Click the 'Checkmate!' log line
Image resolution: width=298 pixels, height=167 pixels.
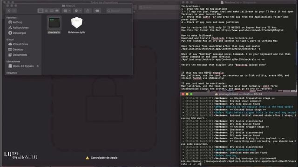click(x=213, y=130)
